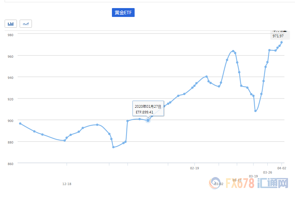Select the first data point near 897

pyautogui.click(x=20, y=124)
